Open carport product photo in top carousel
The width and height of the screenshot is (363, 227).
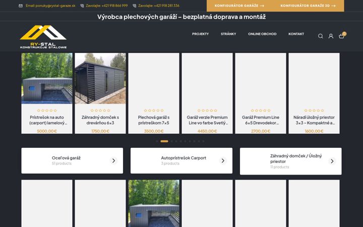(x=47, y=78)
